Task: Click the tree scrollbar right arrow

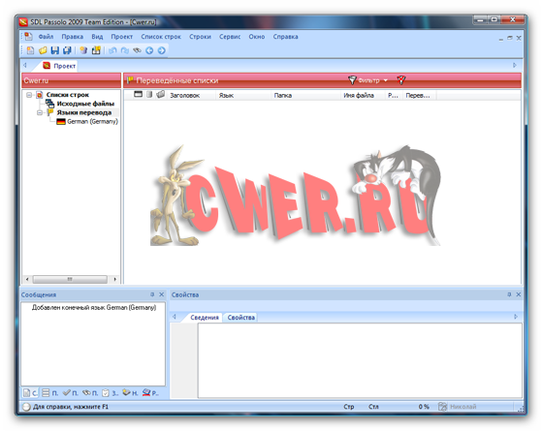Action: click(x=115, y=279)
